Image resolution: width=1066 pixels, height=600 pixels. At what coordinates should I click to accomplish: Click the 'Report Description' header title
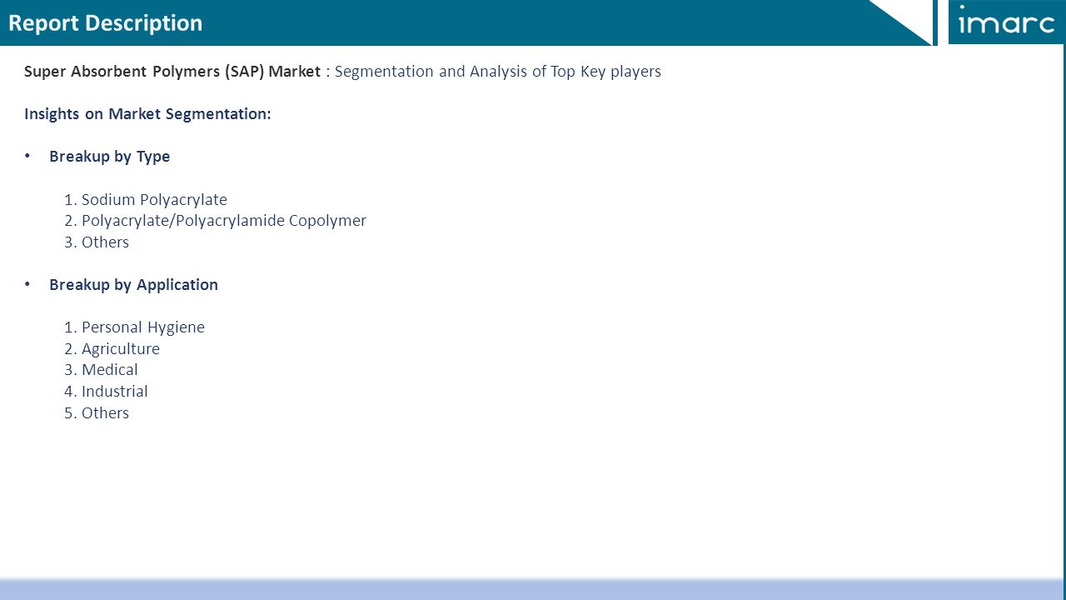(105, 23)
